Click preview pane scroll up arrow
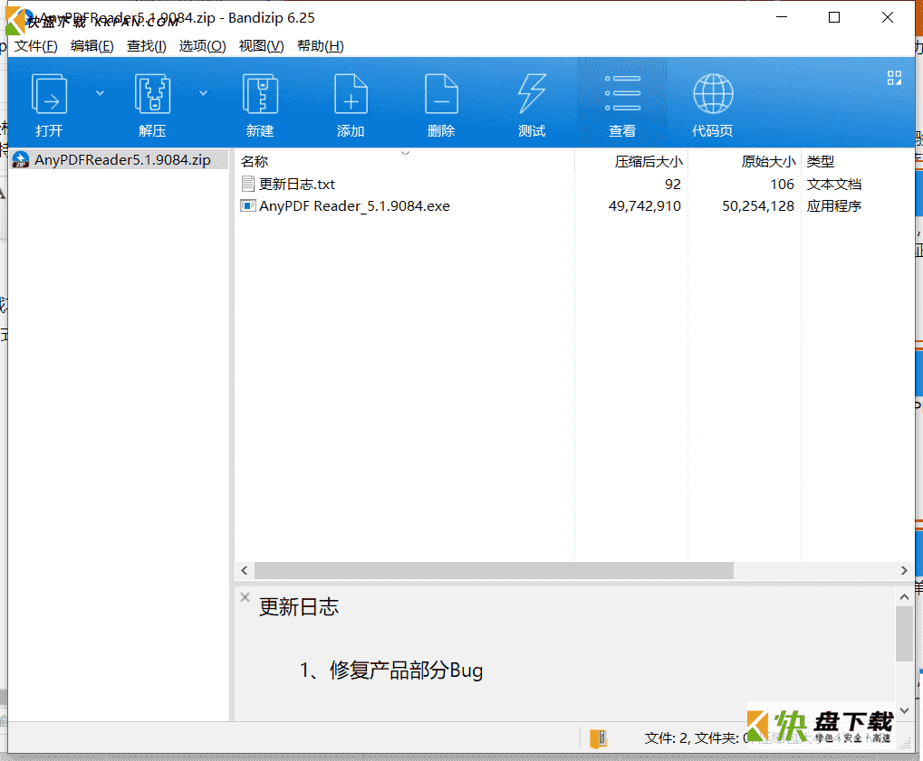The image size is (923, 761). point(904,597)
